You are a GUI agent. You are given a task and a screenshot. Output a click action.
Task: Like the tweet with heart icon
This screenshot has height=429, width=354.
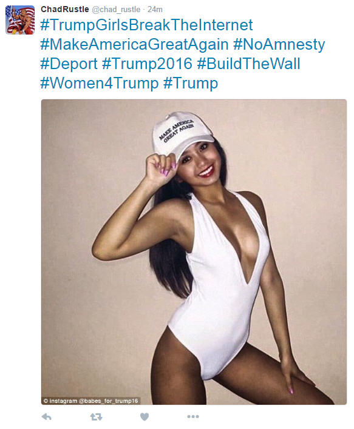pyautogui.click(x=145, y=417)
